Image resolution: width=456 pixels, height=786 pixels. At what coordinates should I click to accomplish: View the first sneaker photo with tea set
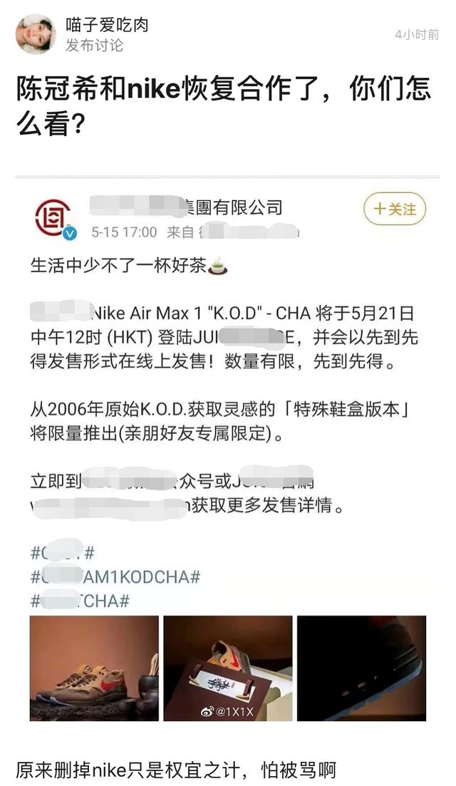[x=94, y=668]
